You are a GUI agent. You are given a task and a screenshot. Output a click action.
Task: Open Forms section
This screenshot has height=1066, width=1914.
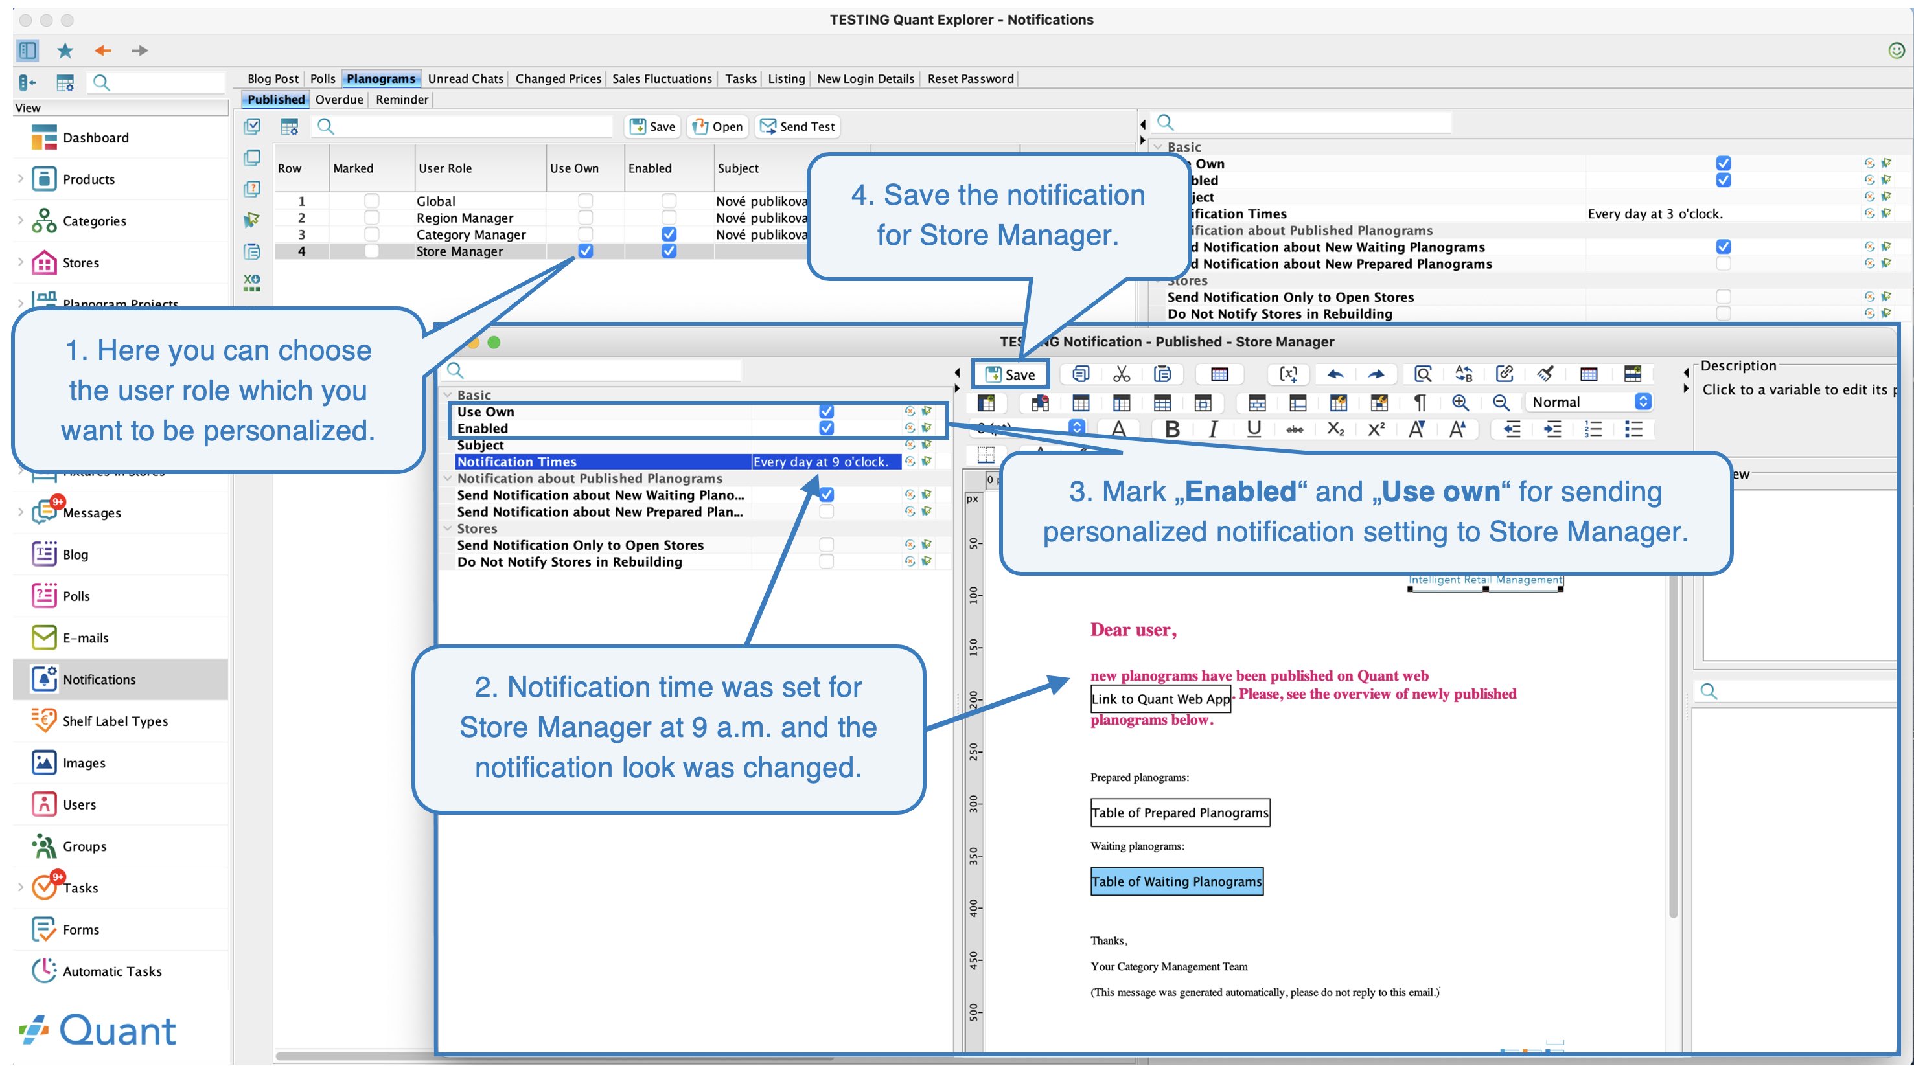coord(80,929)
